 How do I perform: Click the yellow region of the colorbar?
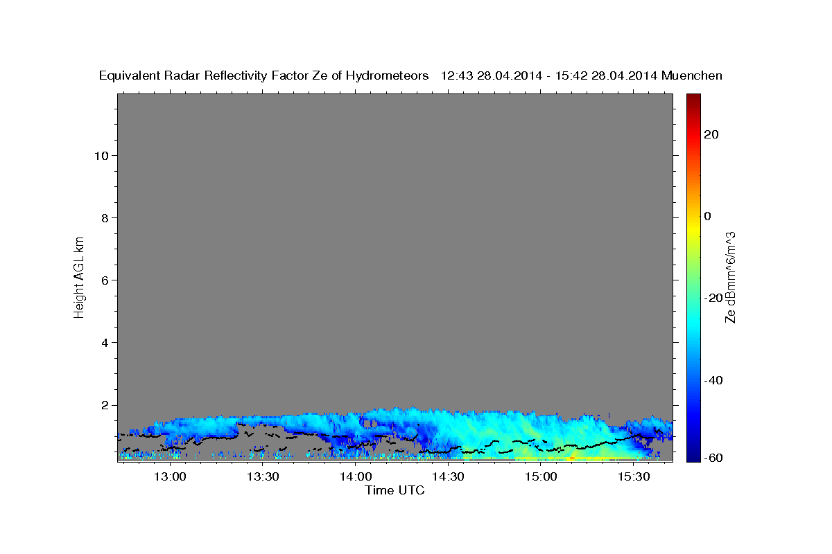[693, 229]
